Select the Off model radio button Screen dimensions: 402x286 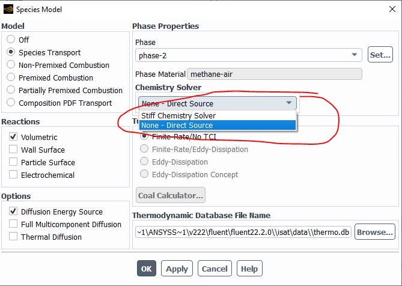(11, 40)
